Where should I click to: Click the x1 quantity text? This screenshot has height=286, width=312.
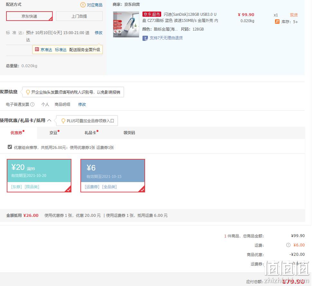[276, 15]
